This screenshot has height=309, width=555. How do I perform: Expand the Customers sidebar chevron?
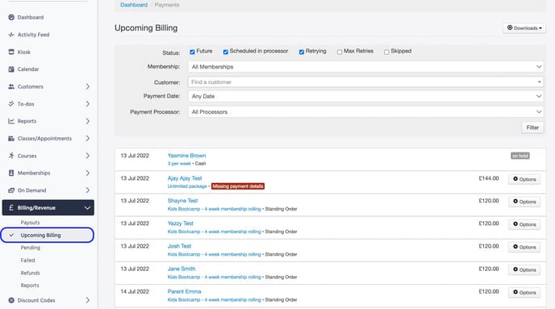87,86
